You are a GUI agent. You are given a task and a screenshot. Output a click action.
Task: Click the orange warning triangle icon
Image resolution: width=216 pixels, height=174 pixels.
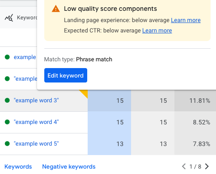click(x=56, y=9)
